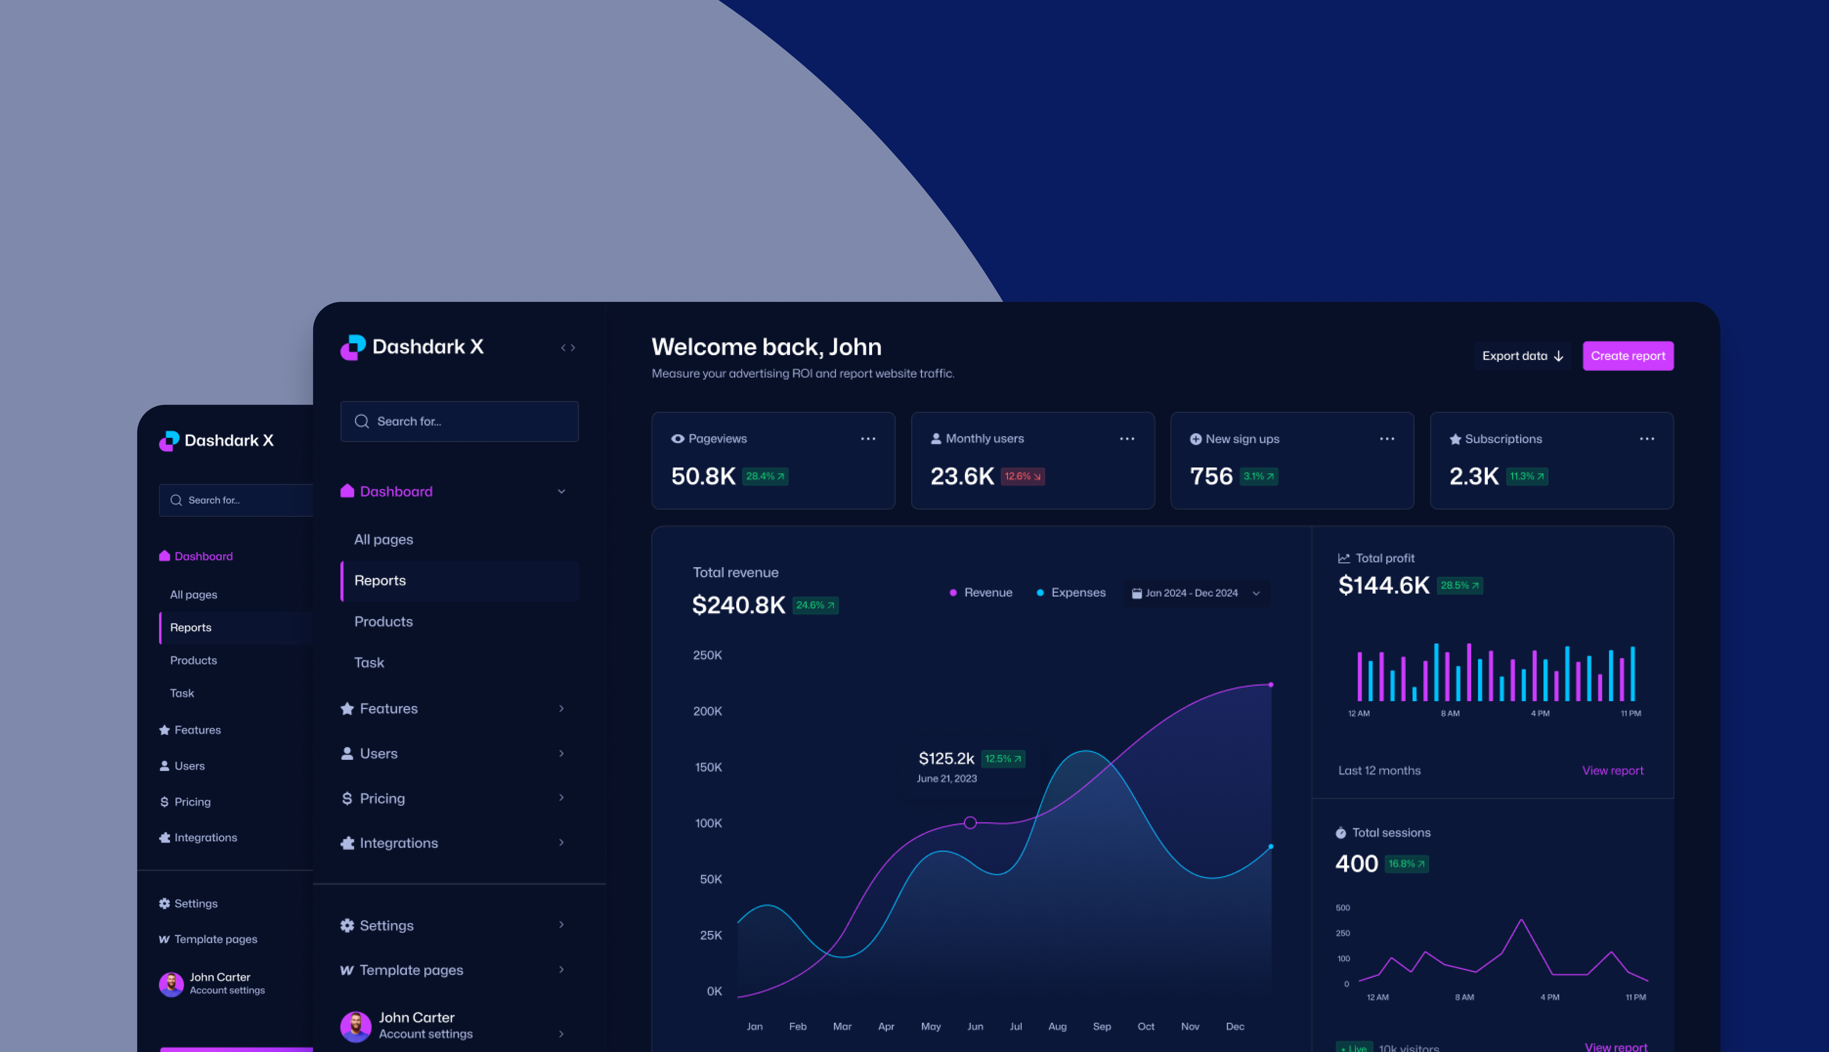Open Integrations in back window sidebar
The image size is (1829, 1052).
pyautogui.click(x=199, y=838)
